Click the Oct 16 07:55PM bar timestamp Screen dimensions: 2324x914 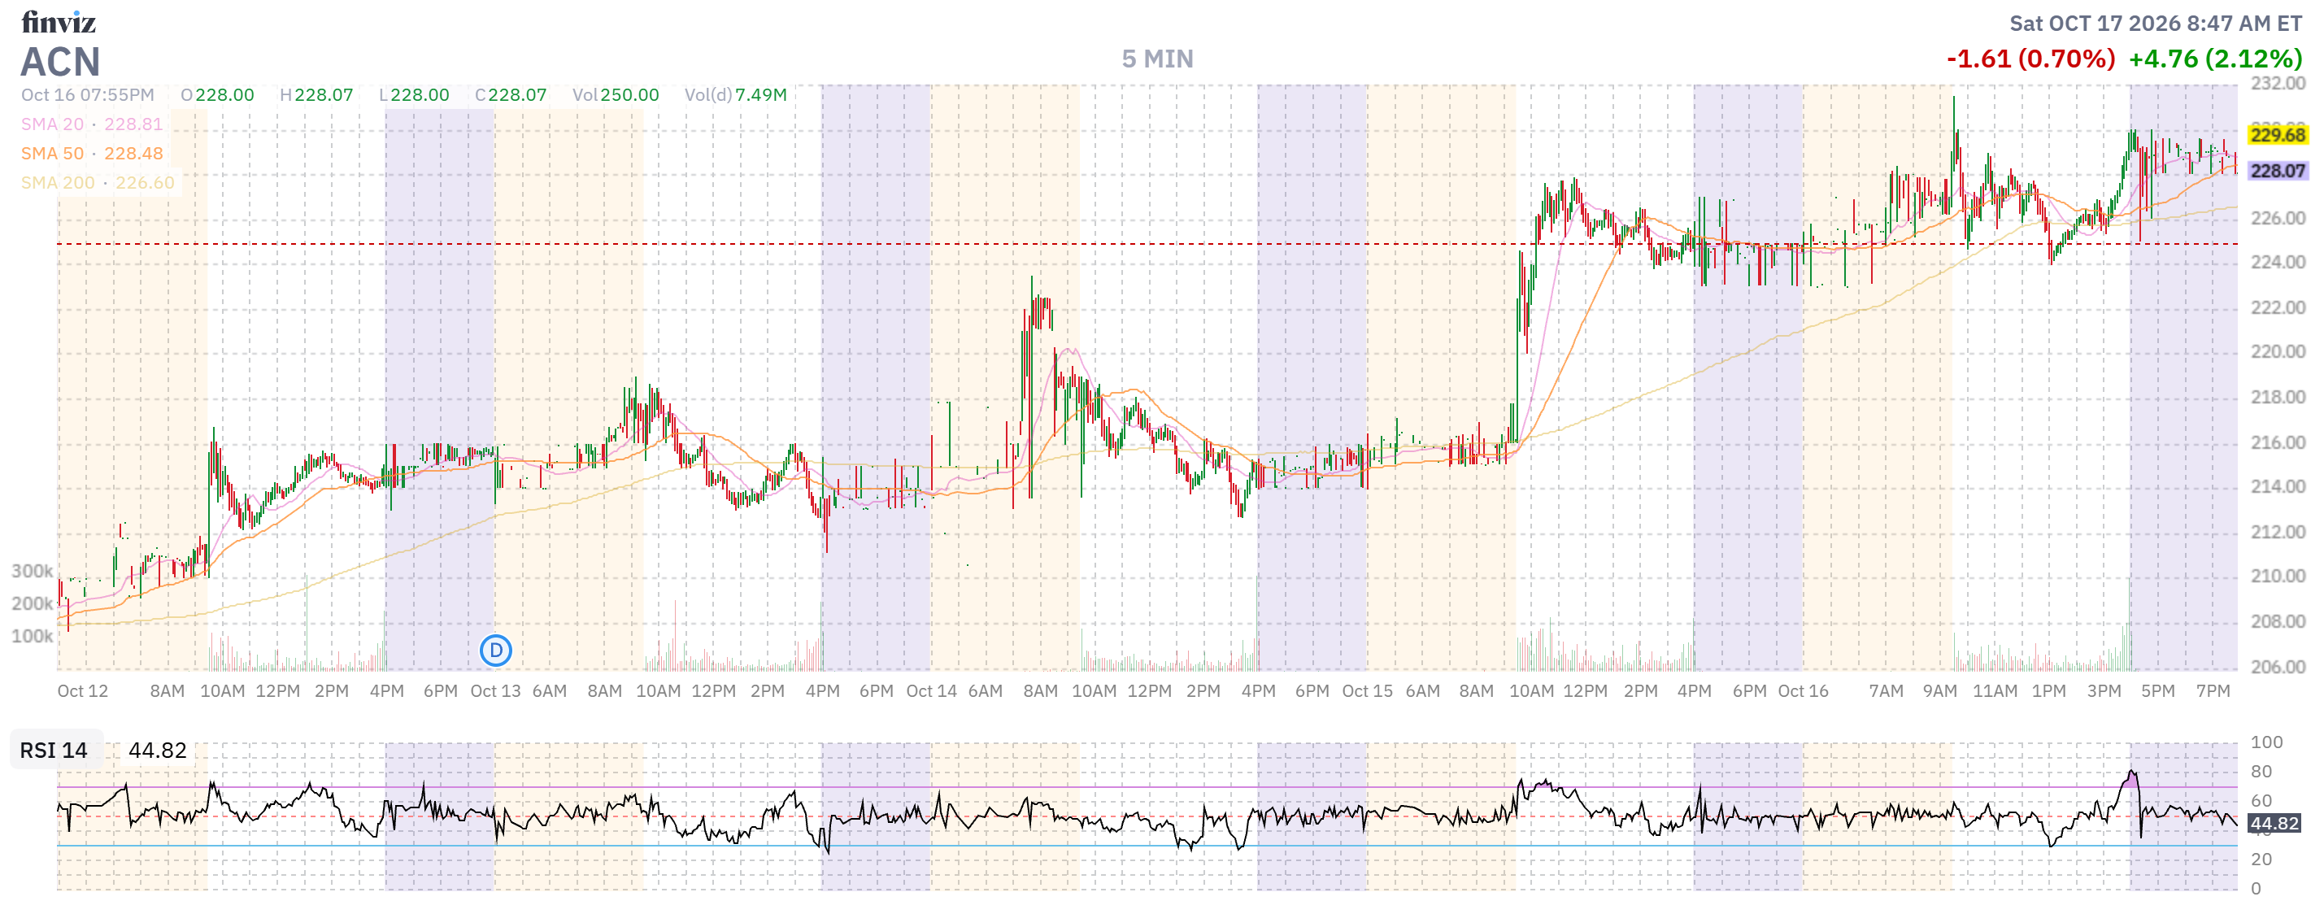tap(88, 95)
